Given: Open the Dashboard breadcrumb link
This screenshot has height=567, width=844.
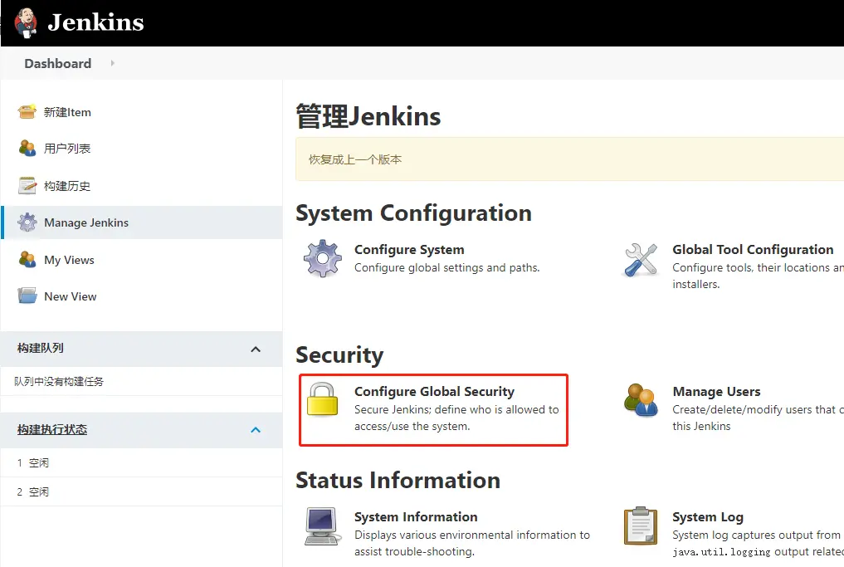Looking at the screenshot, I should coord(58,64).
